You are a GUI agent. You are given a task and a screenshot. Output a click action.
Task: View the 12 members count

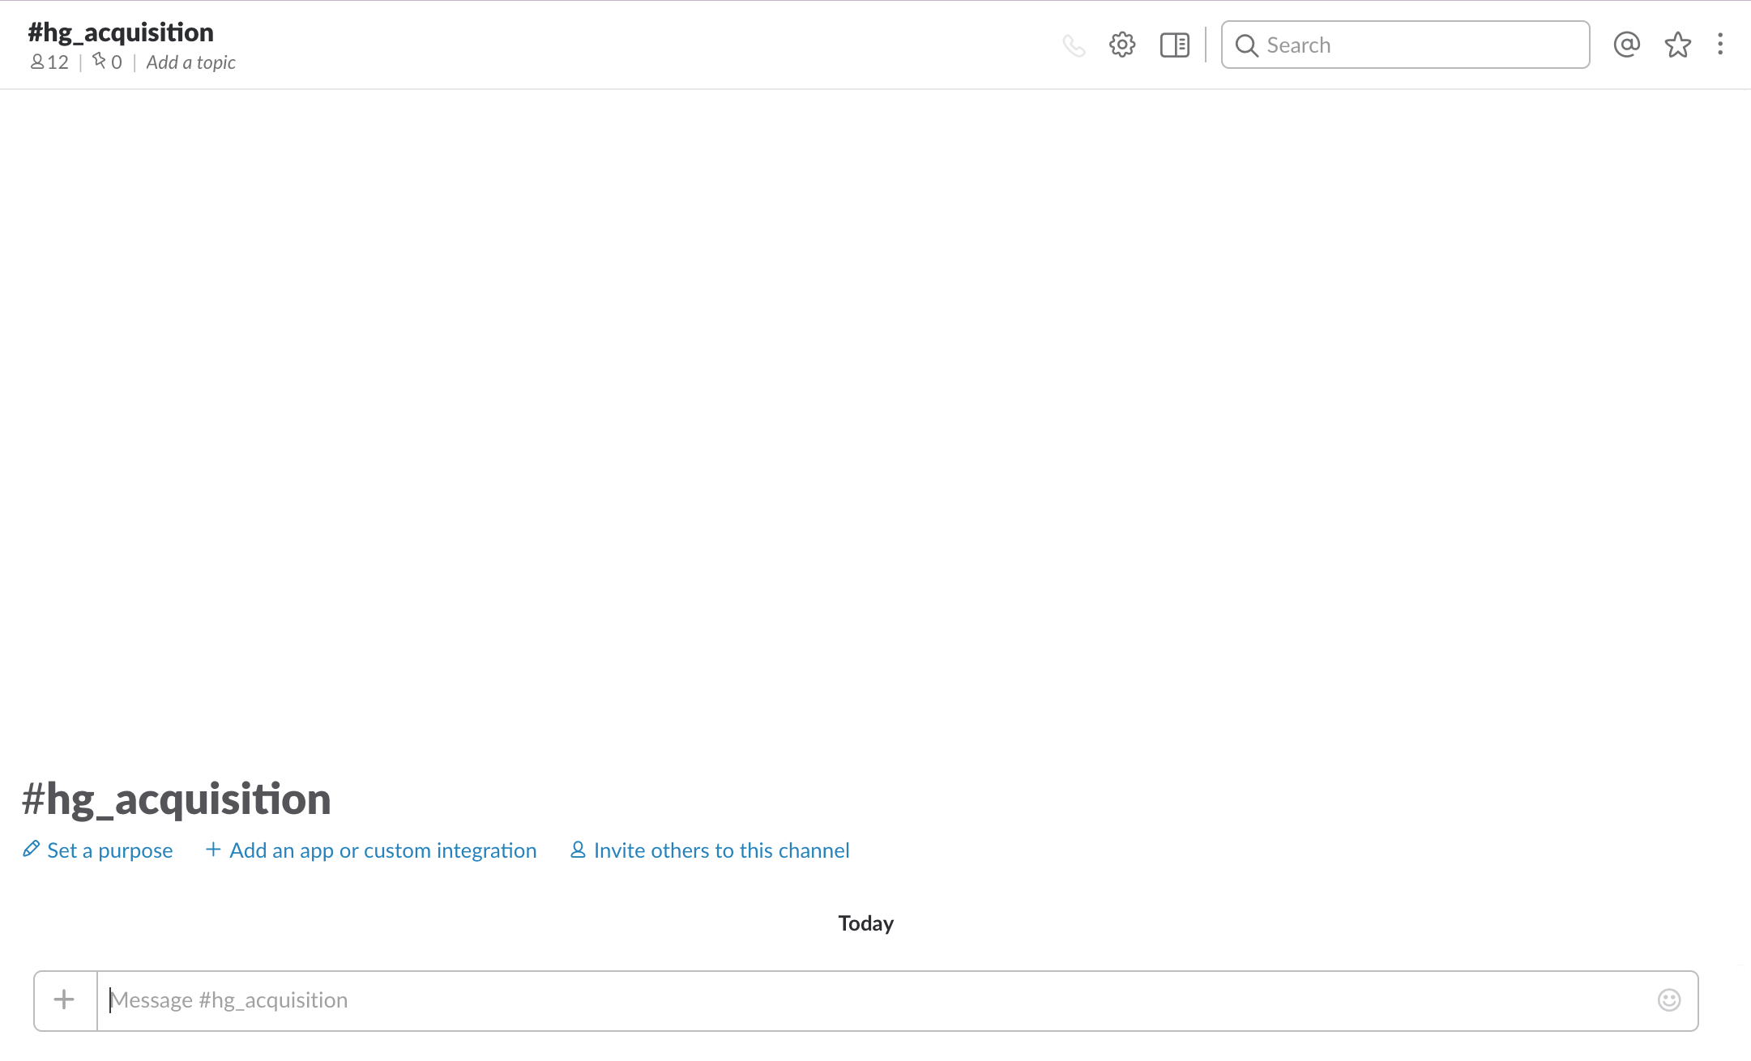49,62
